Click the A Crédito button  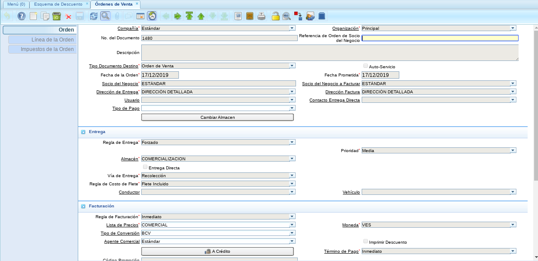[x=217, y=251]
